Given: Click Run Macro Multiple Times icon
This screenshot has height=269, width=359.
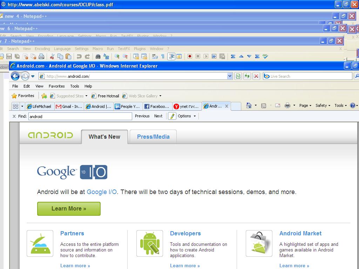Looking at the screenshot, I should 214,56.
